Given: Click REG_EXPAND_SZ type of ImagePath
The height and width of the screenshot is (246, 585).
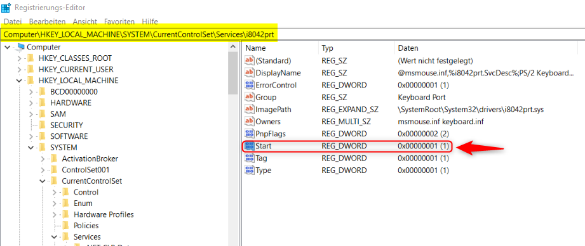Looking at the screenshot, I should 350,110.
